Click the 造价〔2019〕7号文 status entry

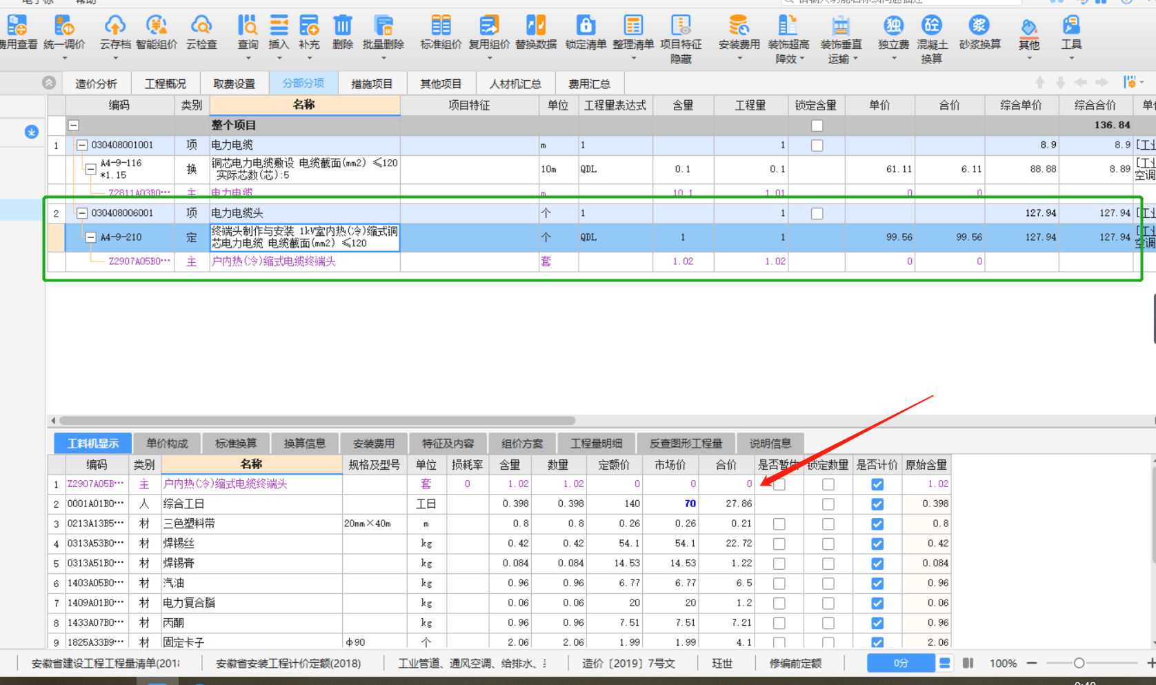(x=628, y=664)
